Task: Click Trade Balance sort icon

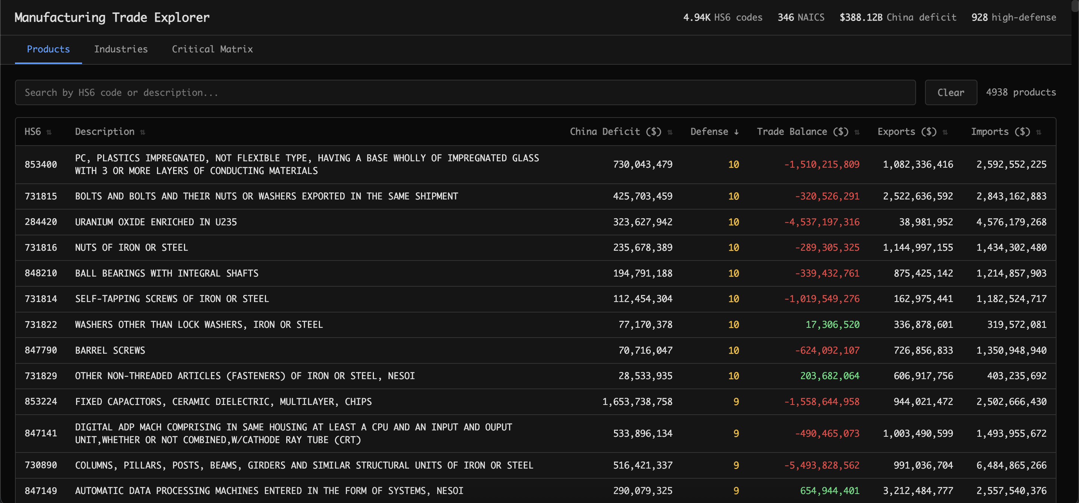Action: (856, 132)
